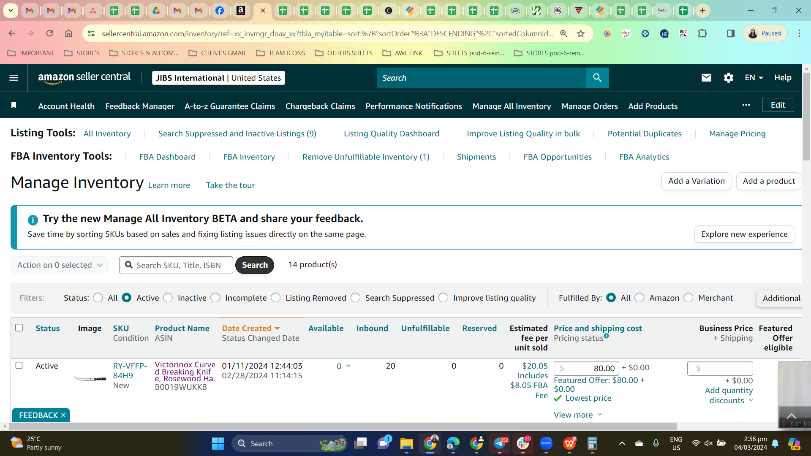The image size is (811, 456).
Task: Click the zoom magnifier icon in address bar
Action: coord(563,33)
